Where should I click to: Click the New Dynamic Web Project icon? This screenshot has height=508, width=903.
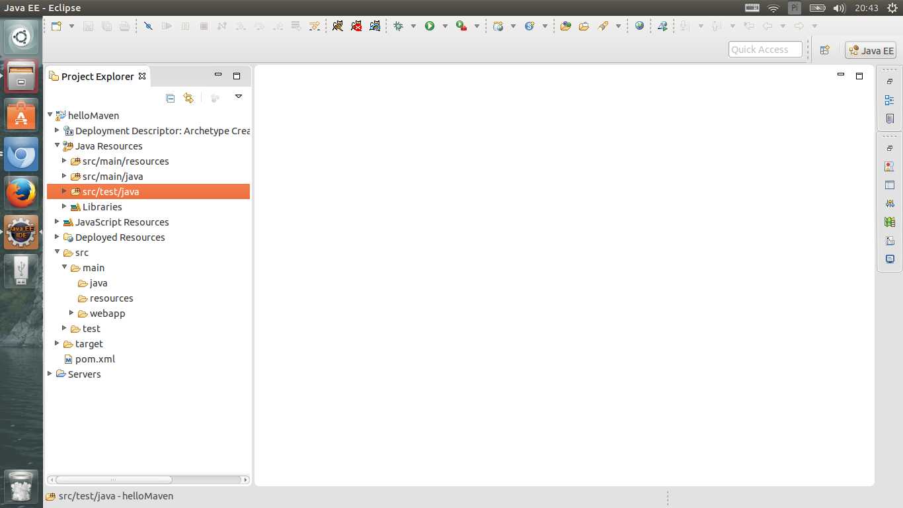(x=498, y=26)
